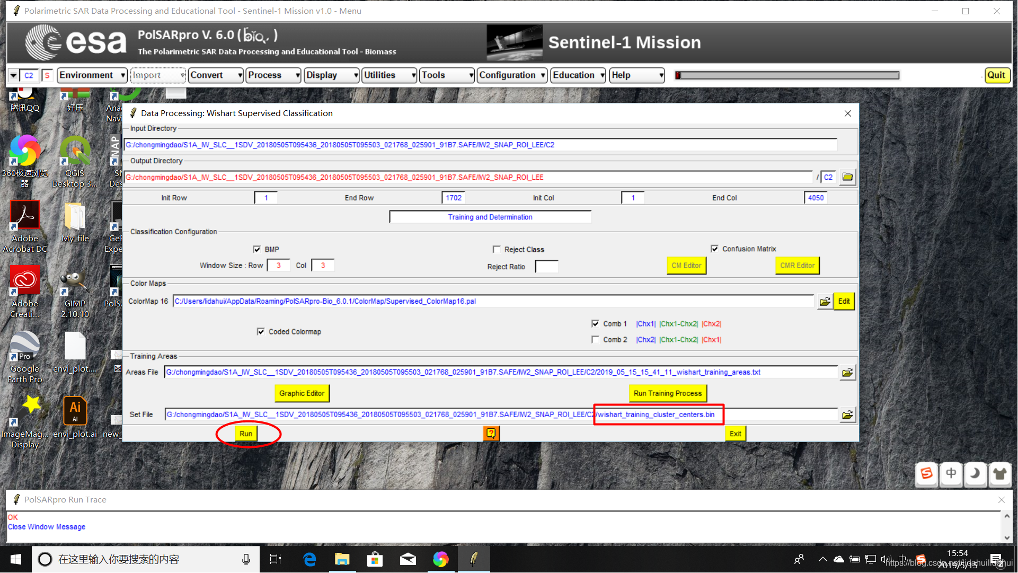Click Exit button in classification dialog
This screenshot has height=573, width=1018.
click(x=735, y=434)
